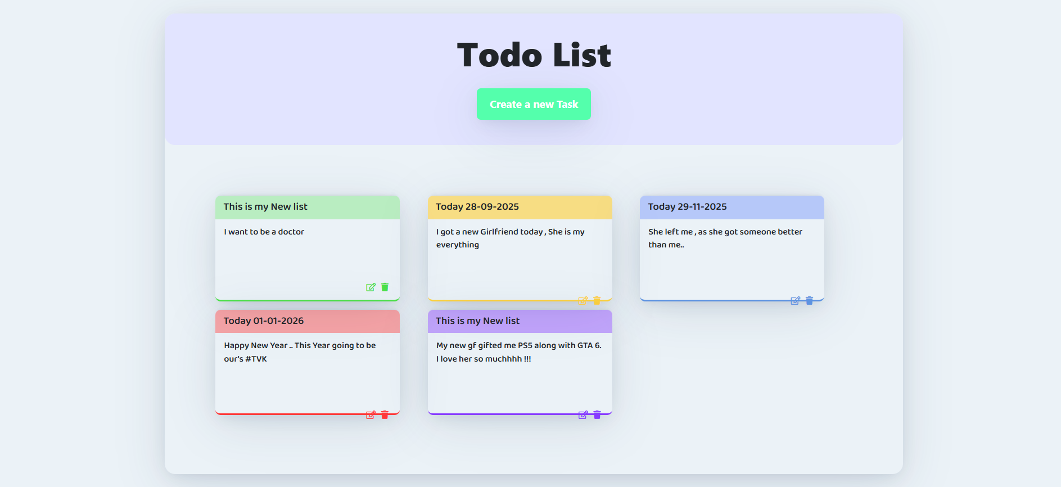Edit the red 'Today 01-01-2026' card
The image size is (1061, 487).
[x=371, y=415]
